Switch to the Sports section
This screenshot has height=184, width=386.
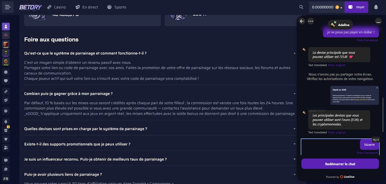(x=117, y=7)
